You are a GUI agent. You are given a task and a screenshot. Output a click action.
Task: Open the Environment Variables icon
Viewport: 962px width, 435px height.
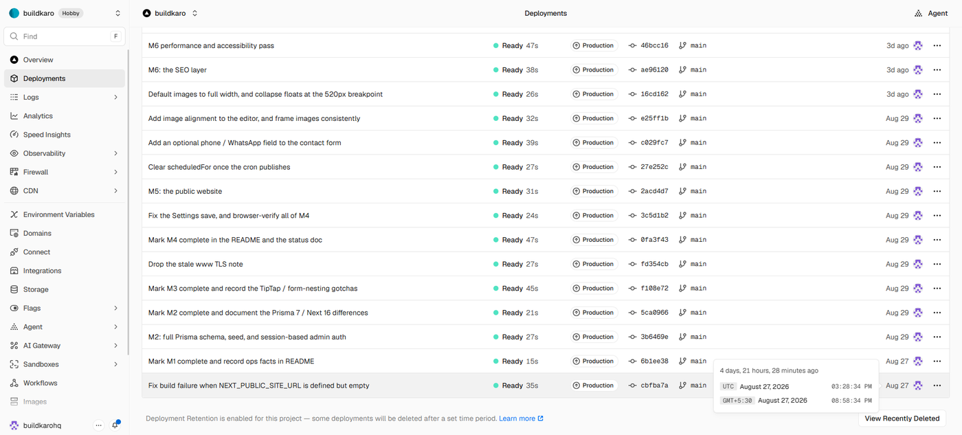(x=14, y=214)
